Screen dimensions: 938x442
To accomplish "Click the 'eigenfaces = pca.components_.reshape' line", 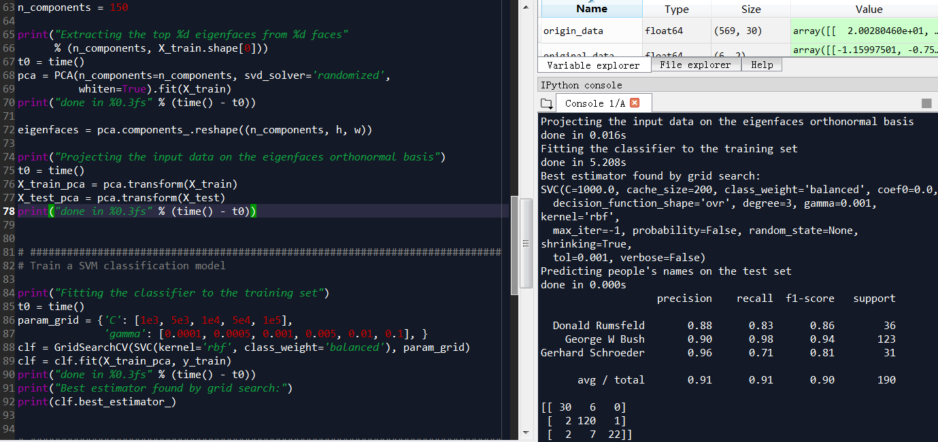I will coord(195,130).
